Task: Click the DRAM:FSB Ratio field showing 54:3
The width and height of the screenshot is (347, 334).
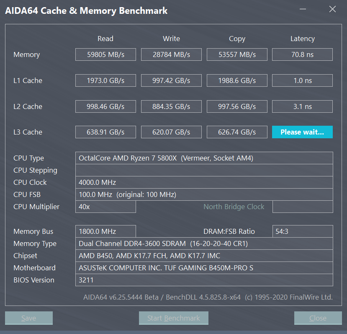Action: click(x=303, y=231)
